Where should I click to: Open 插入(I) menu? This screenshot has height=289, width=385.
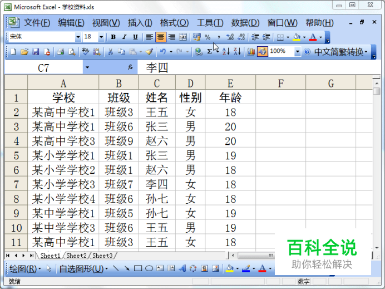(x=140, y=23)
